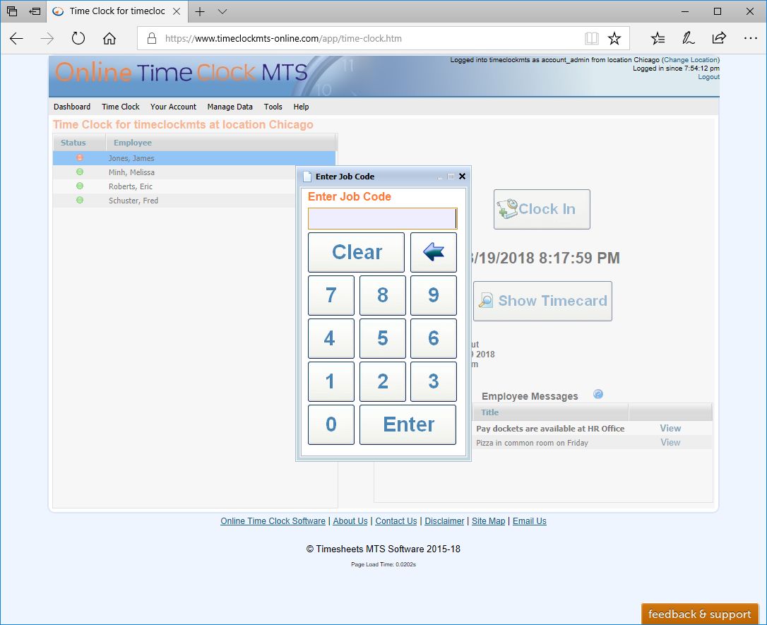Image resolution: width=767 pixels, height=625 pixels.
Task: Click the padlock site info icon
Action: [152, 38]
